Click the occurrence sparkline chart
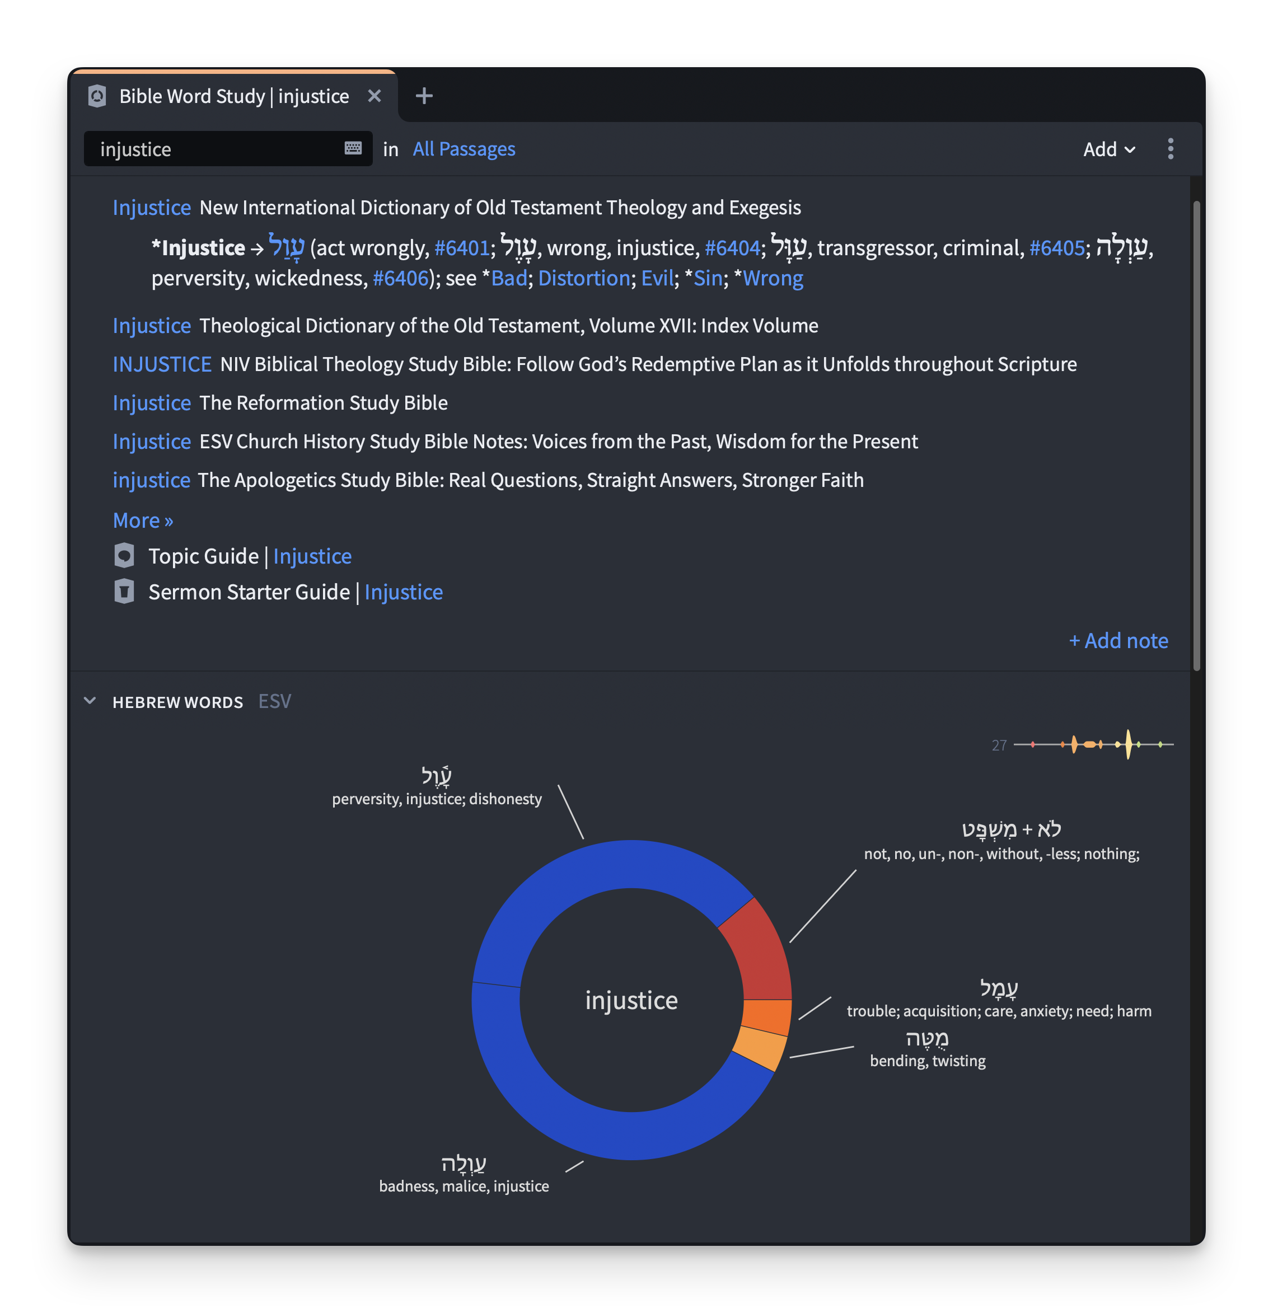 click(1093, 744)
